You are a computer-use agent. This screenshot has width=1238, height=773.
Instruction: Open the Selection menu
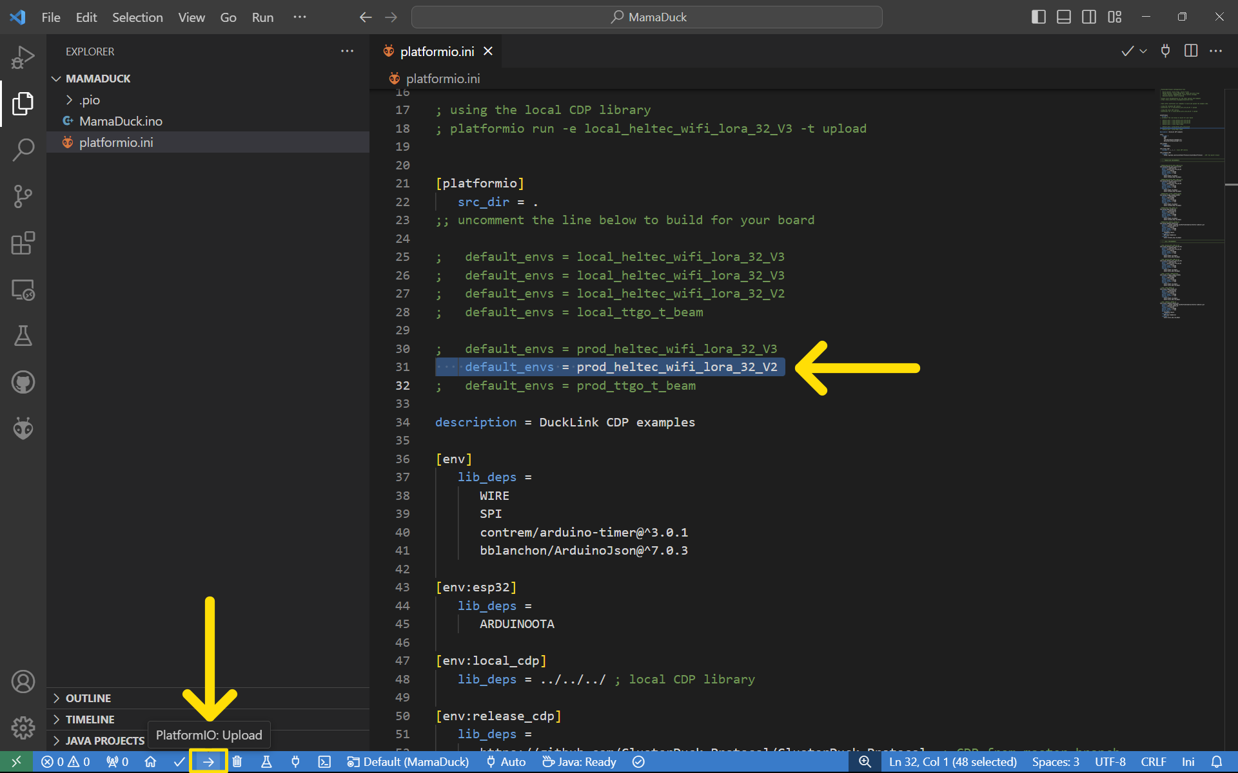click(137, 17)
